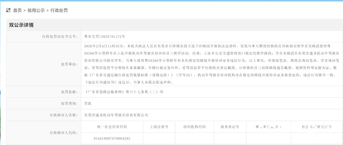Click the 工商注册号 column header
This screenshot has width=343, height=145.
click(x=159, y=127)
